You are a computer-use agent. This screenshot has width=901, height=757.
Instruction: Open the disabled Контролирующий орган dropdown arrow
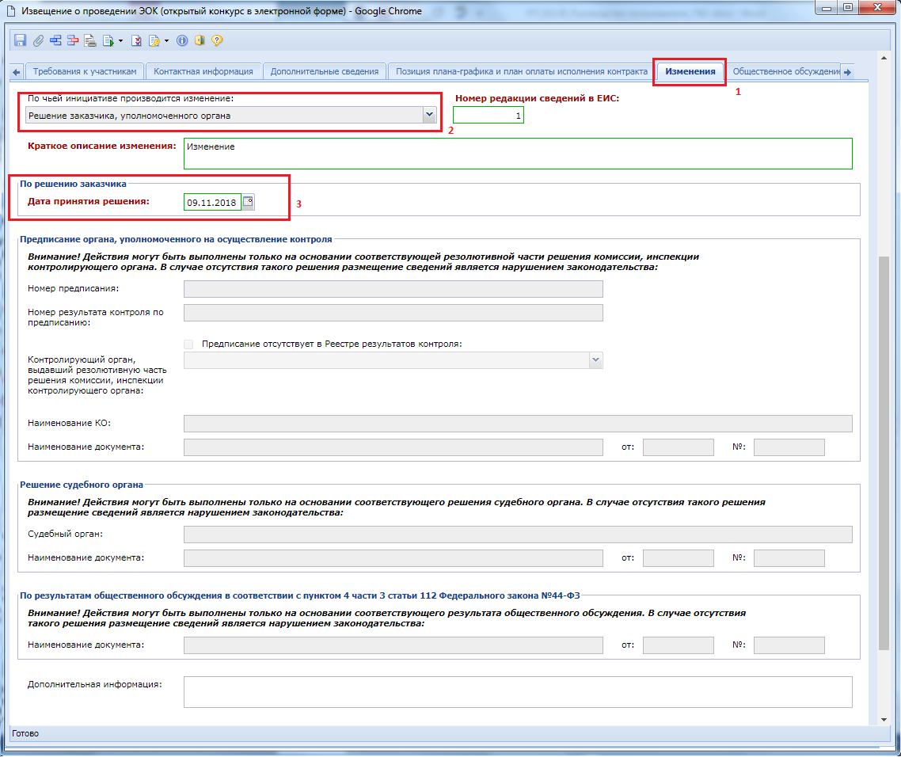[x=595, y=360]
